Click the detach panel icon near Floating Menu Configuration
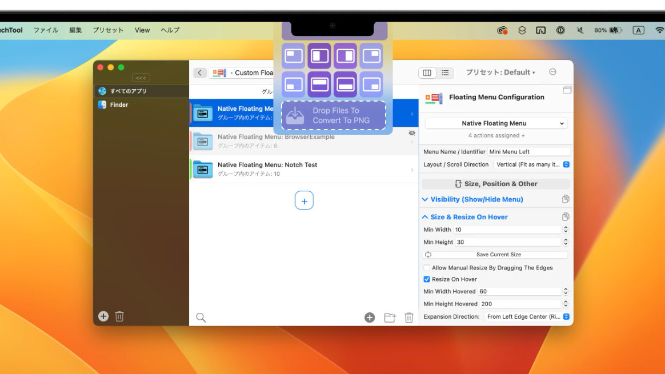This screenshot has width=665, height=374. pos(567,90)
